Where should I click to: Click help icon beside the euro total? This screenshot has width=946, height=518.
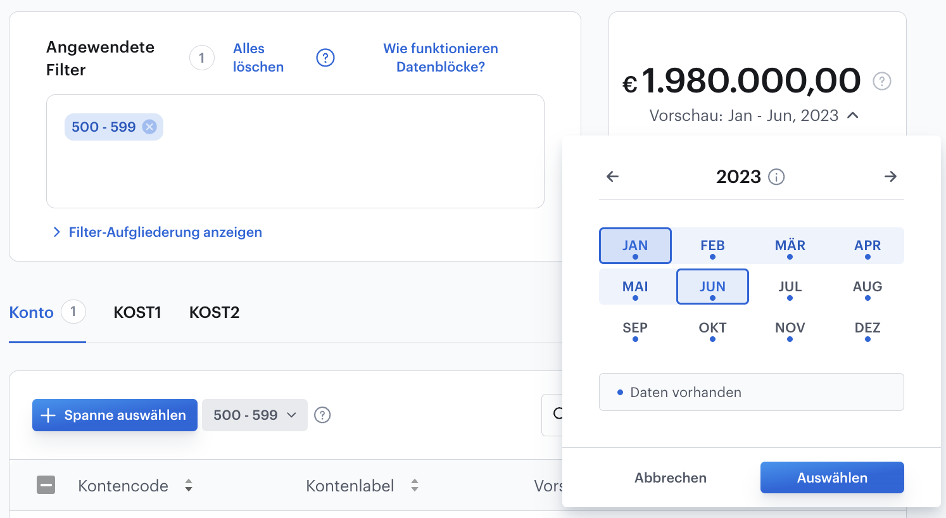[882, 81]
